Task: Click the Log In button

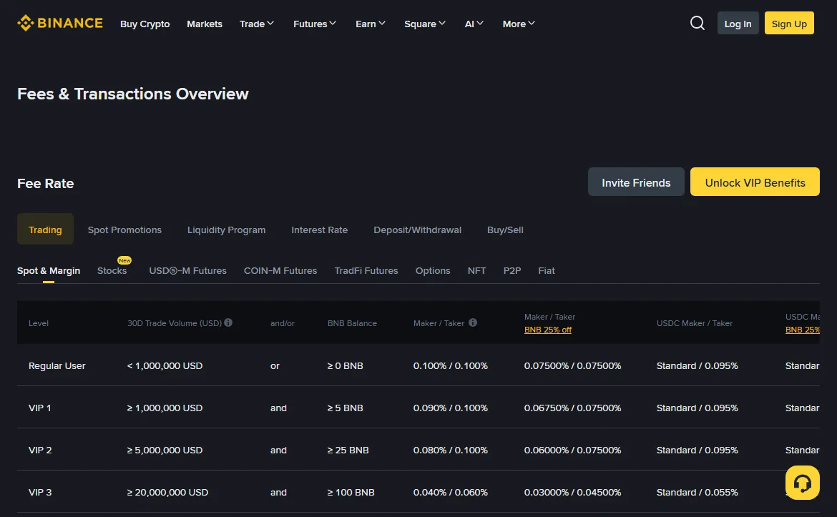Action: pyautogui.click(x=738, y=23)
